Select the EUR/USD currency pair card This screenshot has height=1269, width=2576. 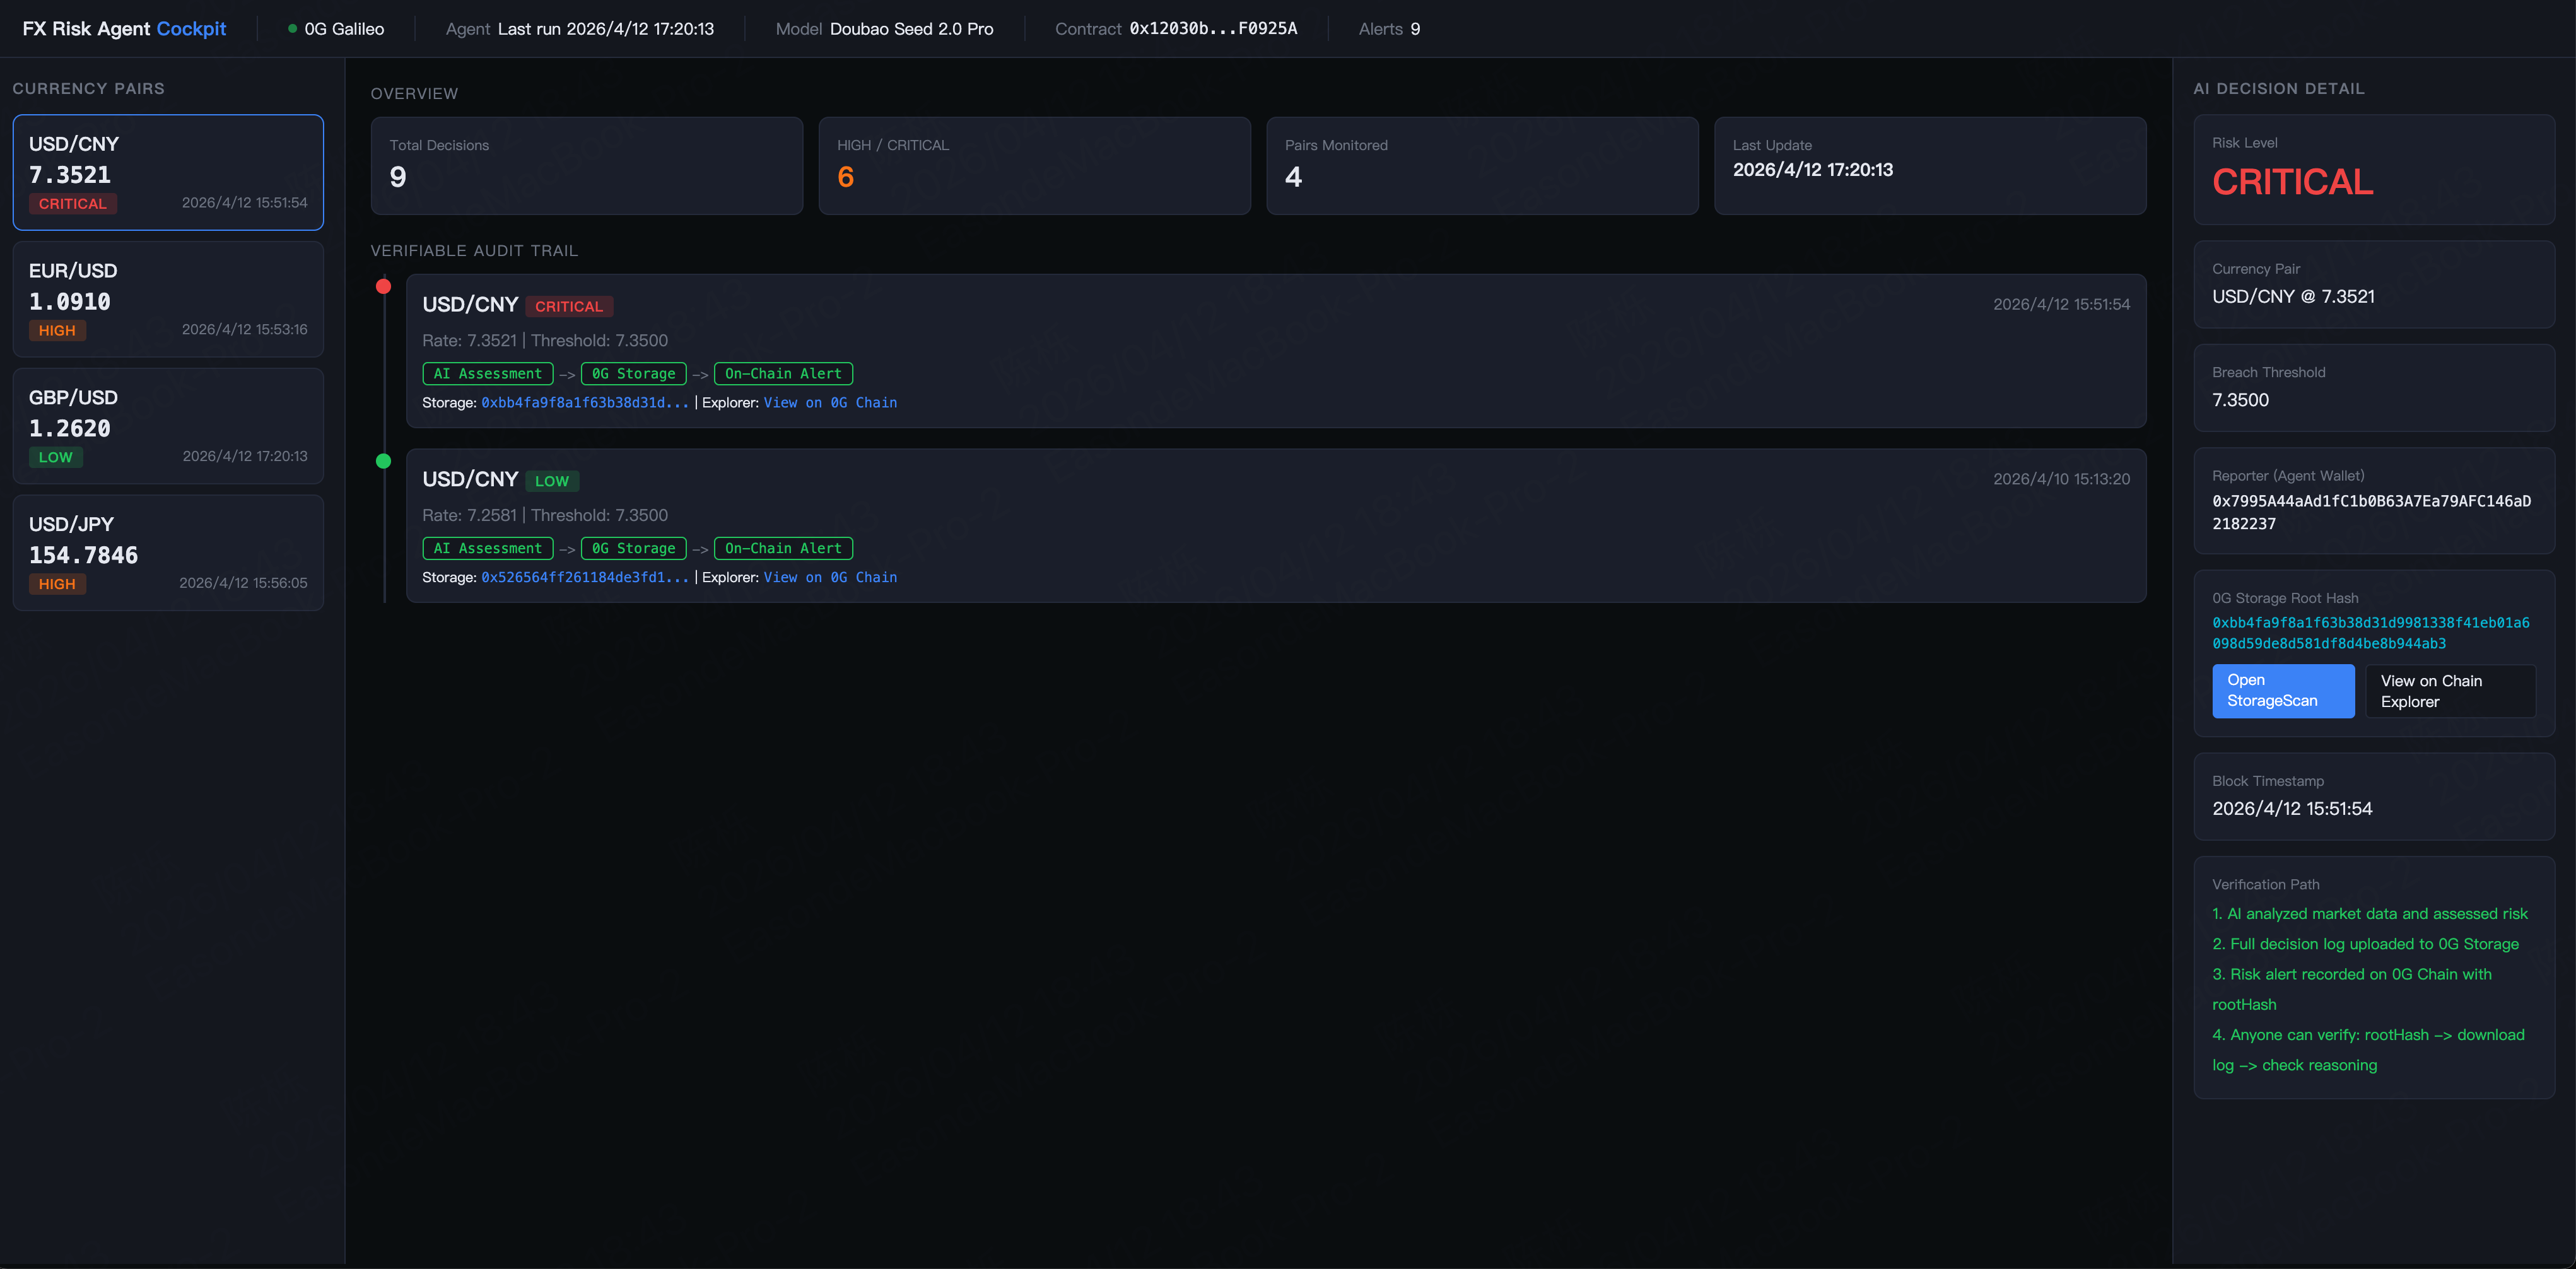point(168,299)
